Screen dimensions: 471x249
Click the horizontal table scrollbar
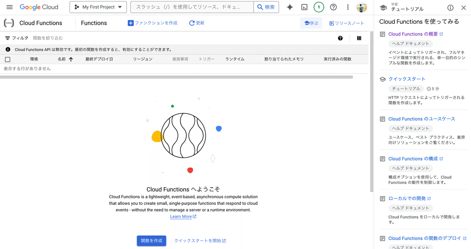pos(176,77)
